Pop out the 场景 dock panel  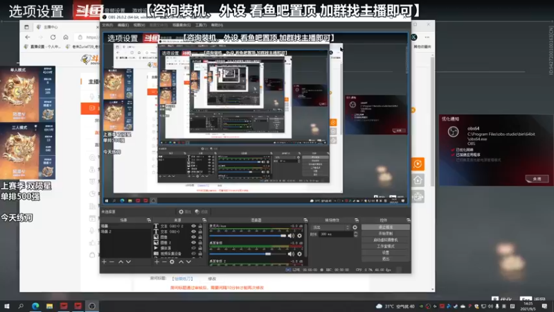tap(149, 220)
